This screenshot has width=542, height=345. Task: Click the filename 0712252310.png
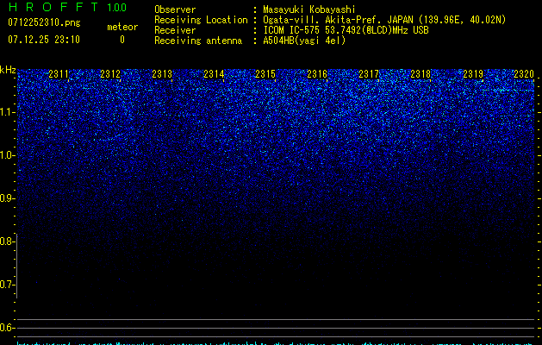44,22
